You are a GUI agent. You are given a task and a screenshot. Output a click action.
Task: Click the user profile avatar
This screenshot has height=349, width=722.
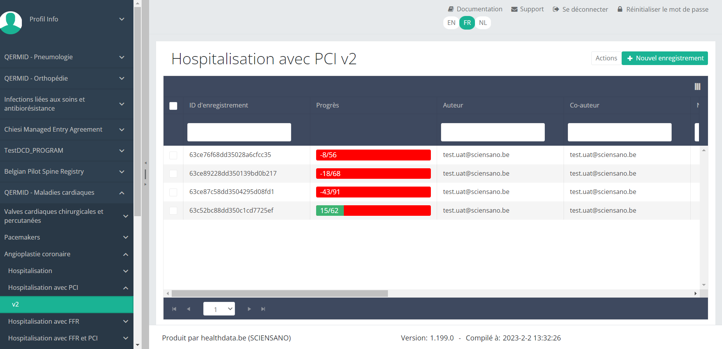[11, 22]
